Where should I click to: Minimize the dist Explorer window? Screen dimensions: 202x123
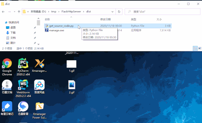click(179, 4)
